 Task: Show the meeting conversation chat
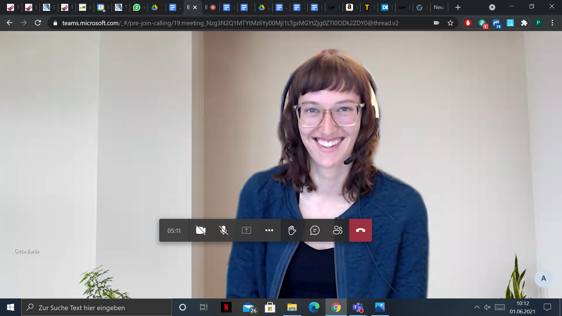pyautogui.click(x=315, y=231)
